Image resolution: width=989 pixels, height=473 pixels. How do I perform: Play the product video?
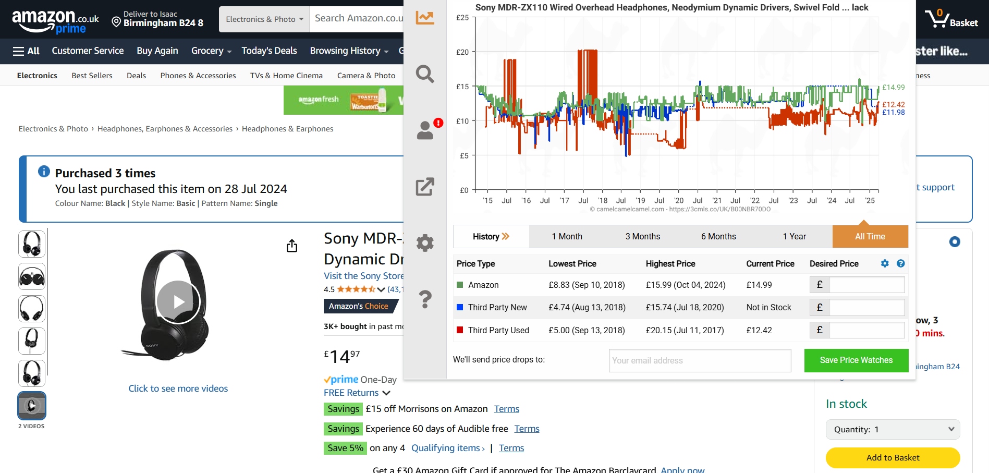178,302
